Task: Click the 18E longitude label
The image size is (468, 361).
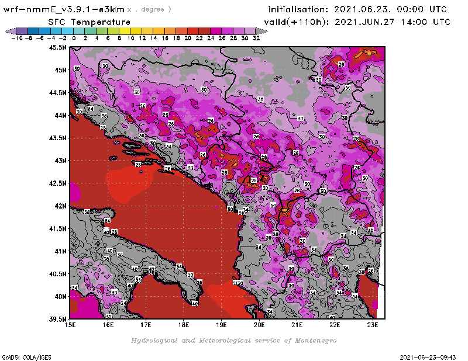Action: click(184, 325)
